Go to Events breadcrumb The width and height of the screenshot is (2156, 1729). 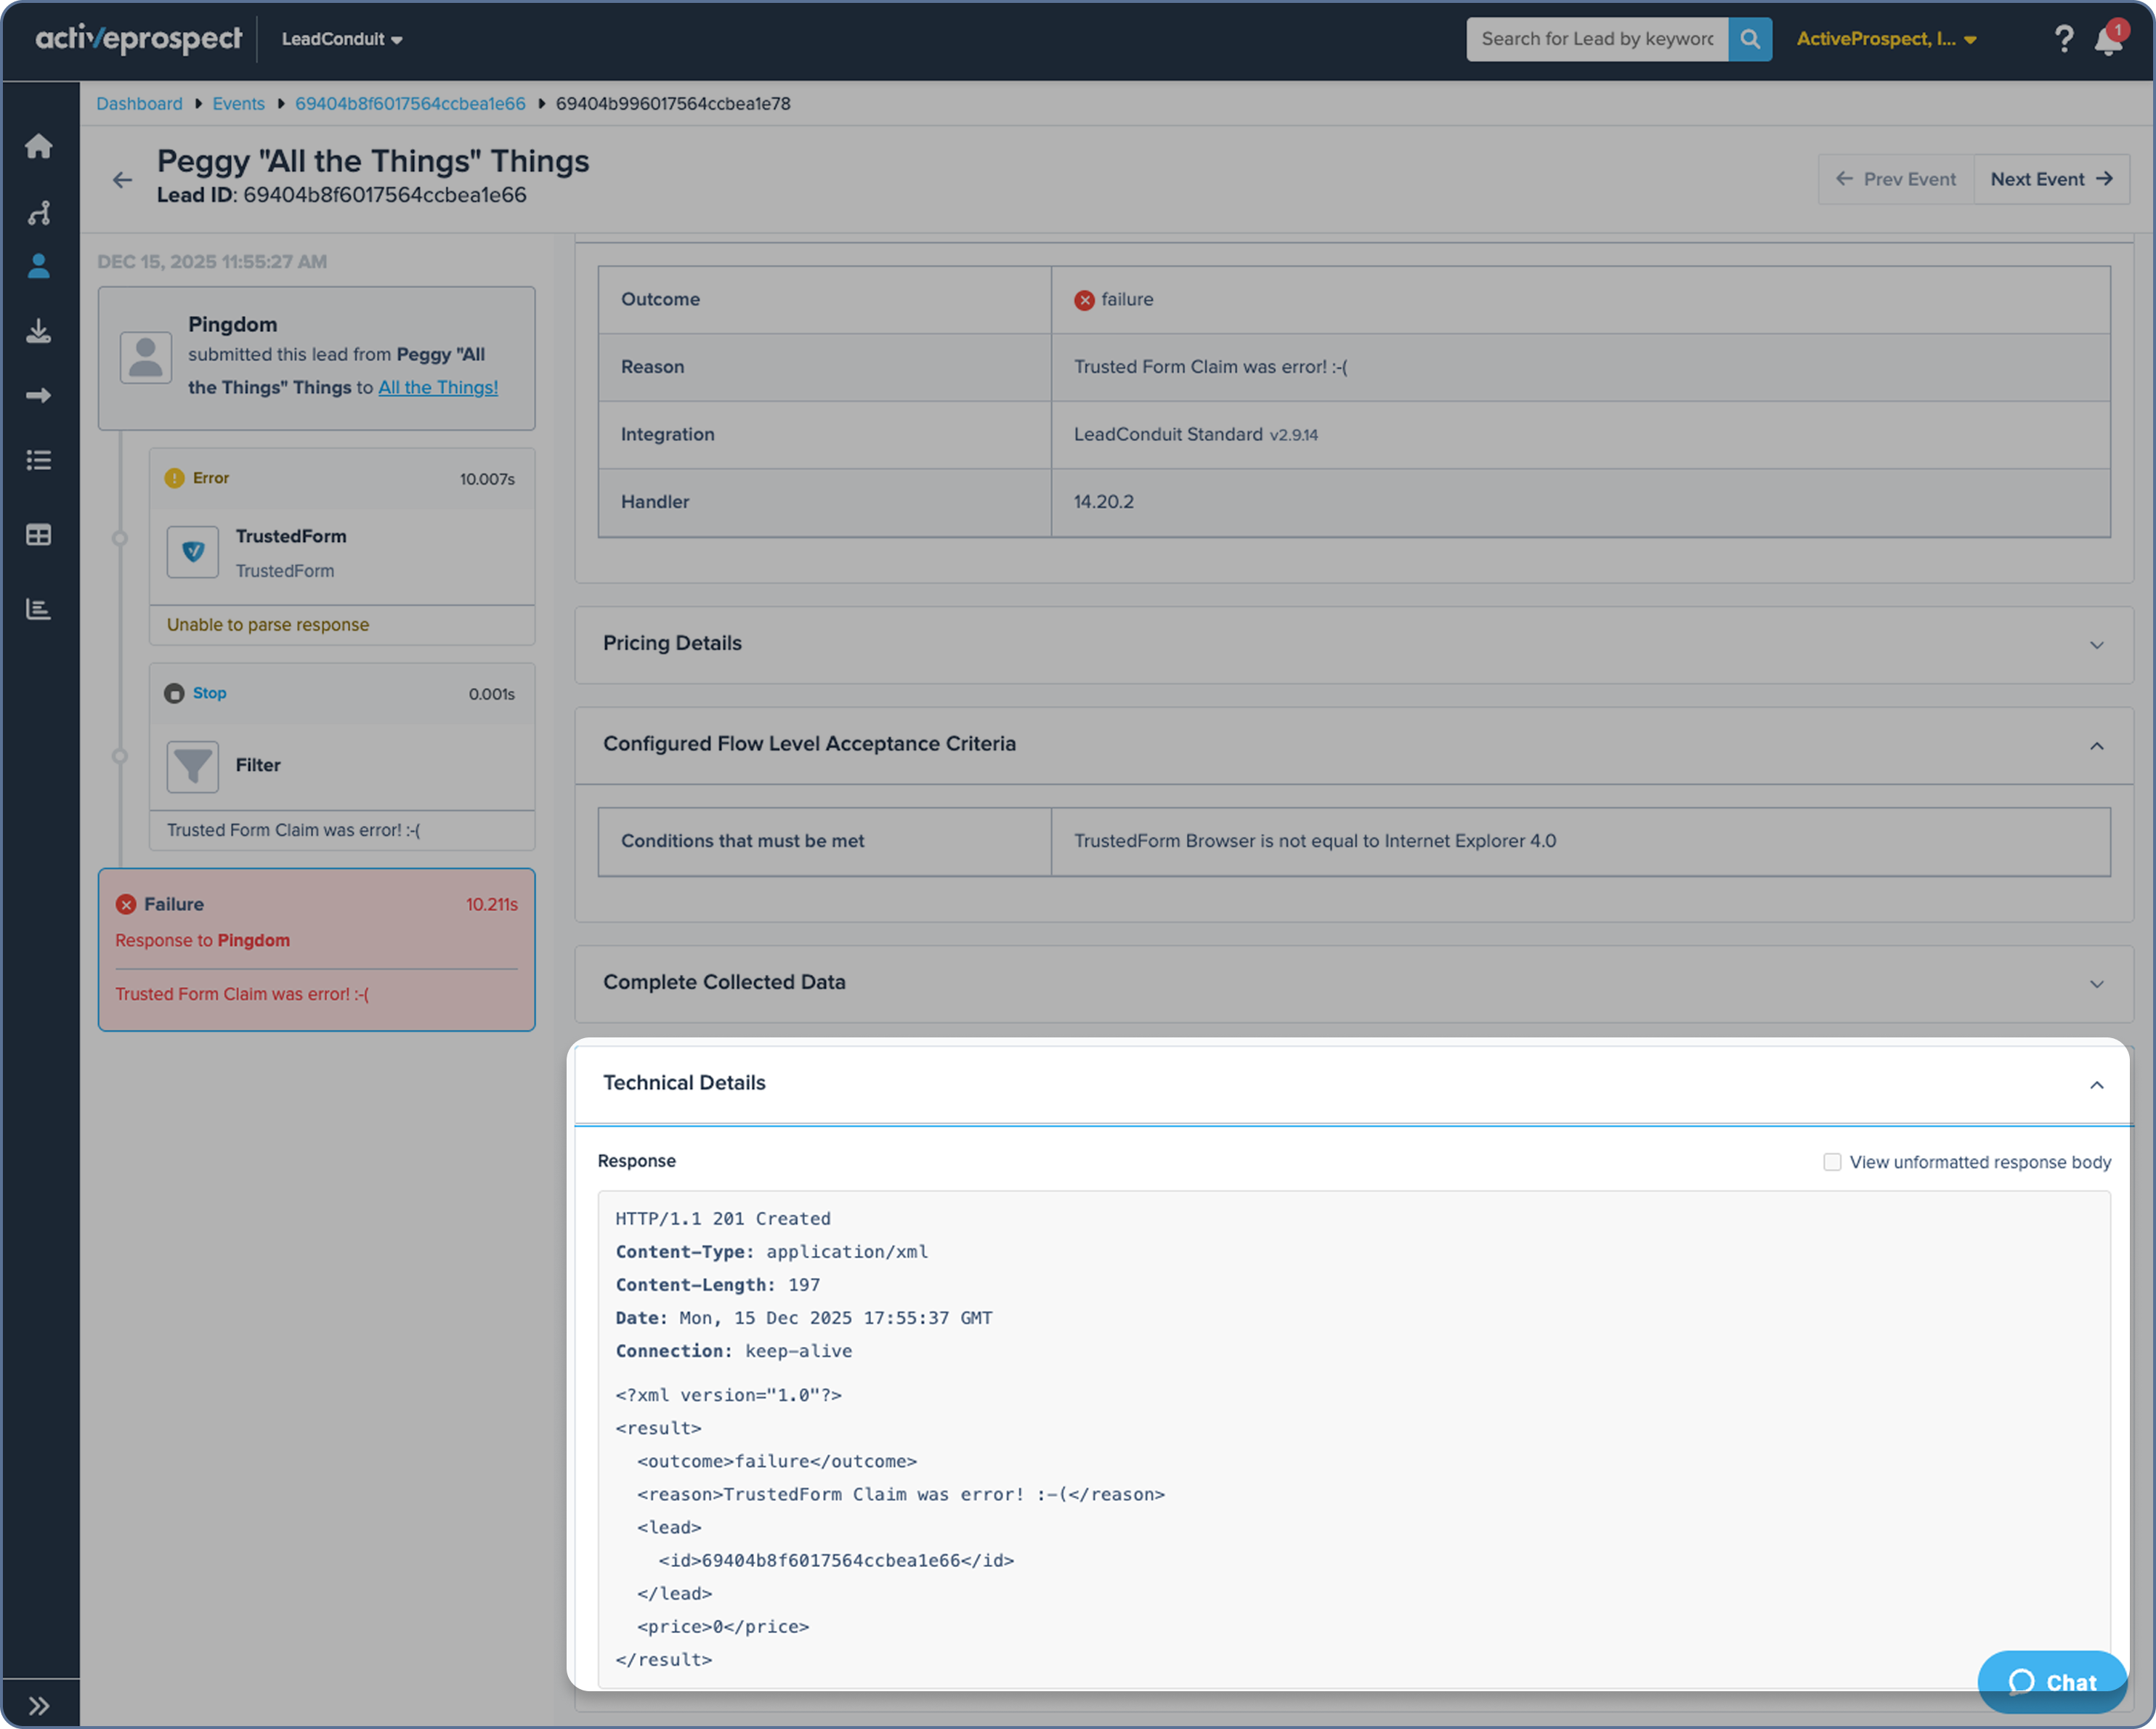(238, 104)
